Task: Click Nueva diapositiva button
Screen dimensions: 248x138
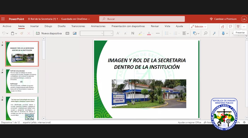Action: (49, 33)
